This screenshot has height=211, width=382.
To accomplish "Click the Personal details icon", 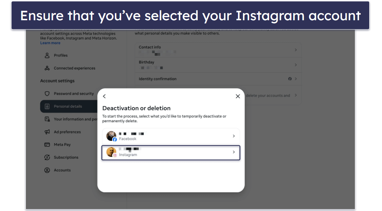I will tap(47, 106).
